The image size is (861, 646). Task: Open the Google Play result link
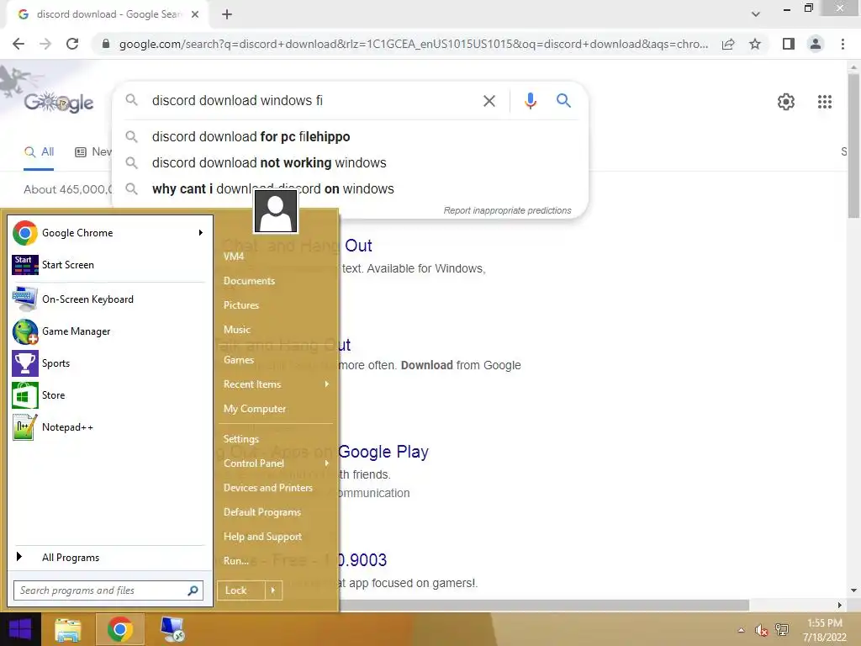point(383,452)
